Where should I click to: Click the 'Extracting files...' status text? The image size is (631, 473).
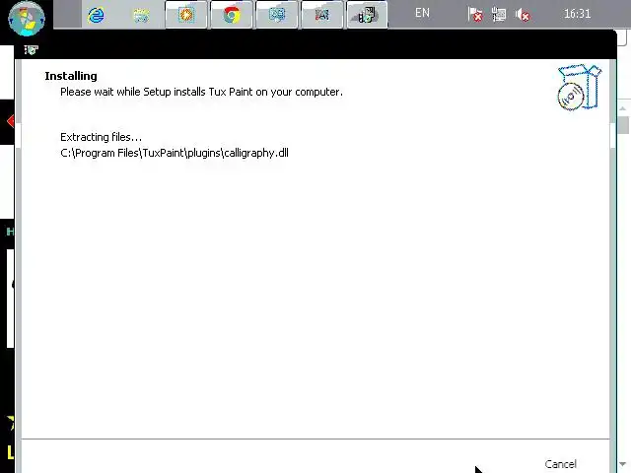(x=101, y=137)
